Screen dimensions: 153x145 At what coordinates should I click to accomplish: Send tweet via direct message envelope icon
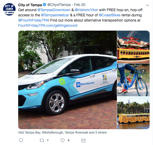click(x=83, y=141)
